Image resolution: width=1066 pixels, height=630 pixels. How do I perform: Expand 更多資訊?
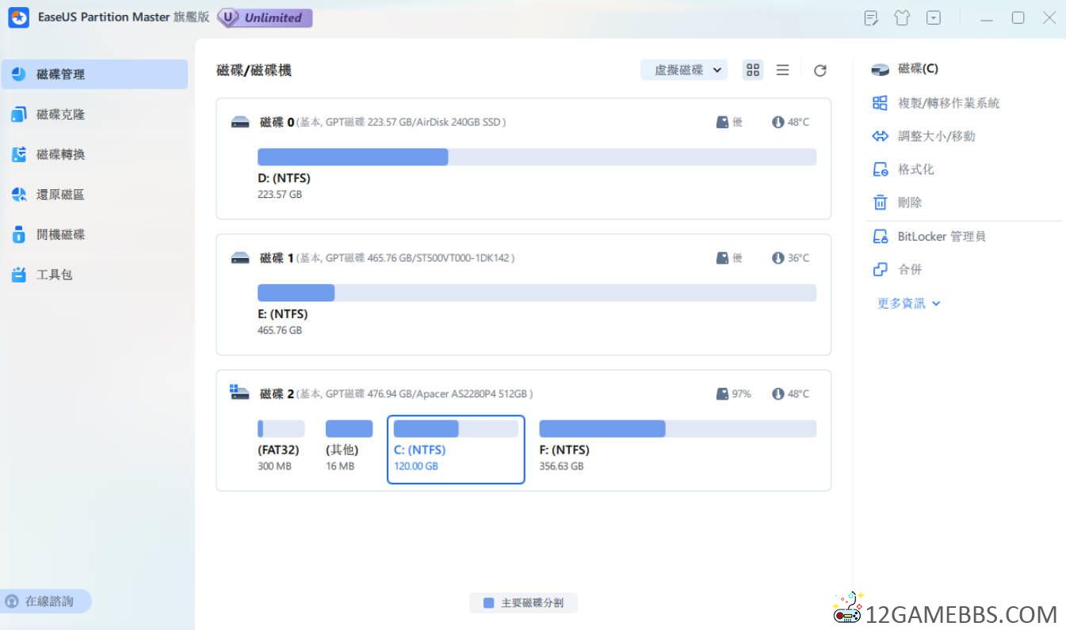(x=908, y=303)
